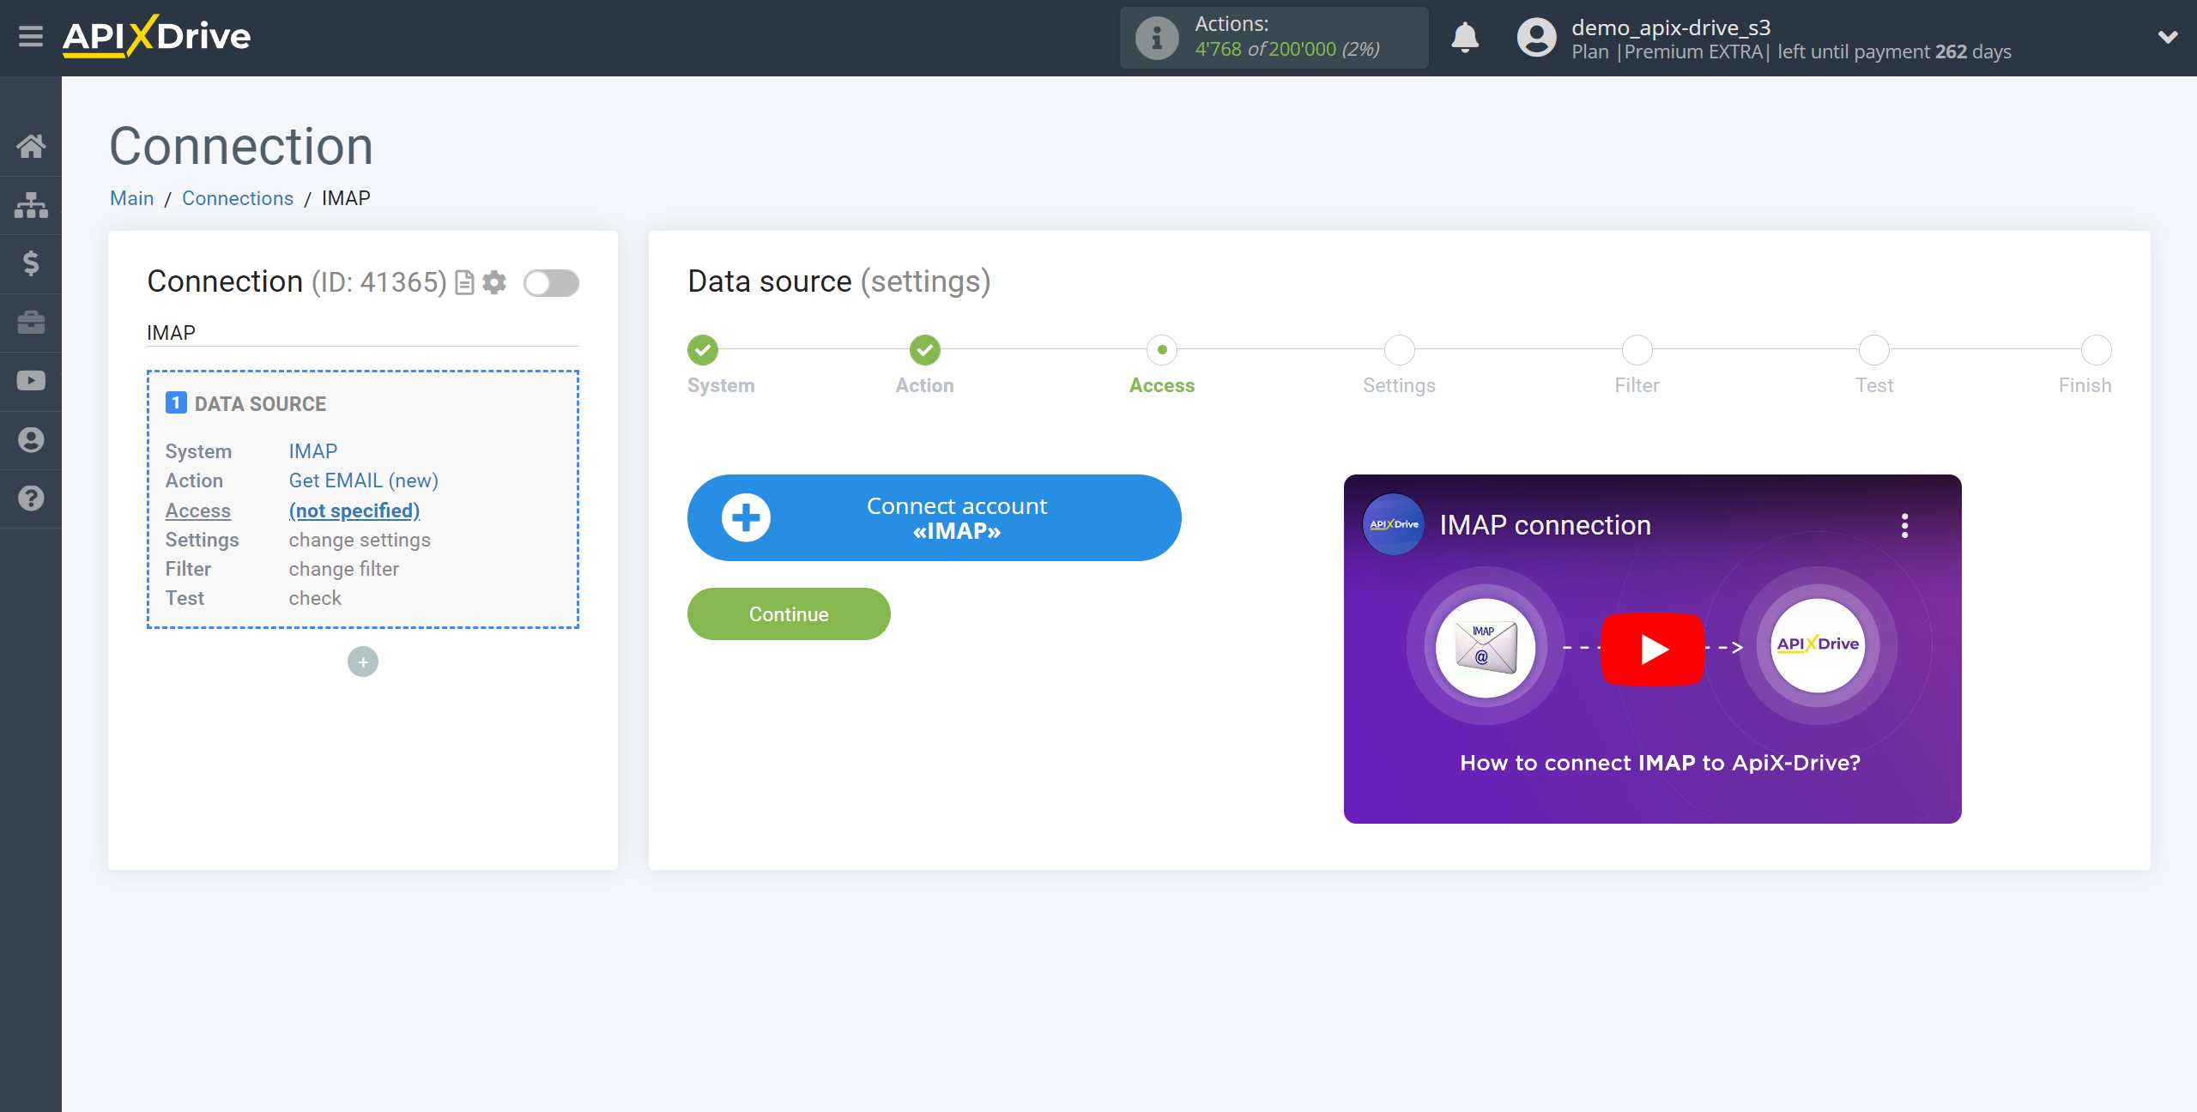Click the billing/dollar sign icon
Image resolution: width=2197 pixels, height=1112 pixels.
[x=30, y=263]
